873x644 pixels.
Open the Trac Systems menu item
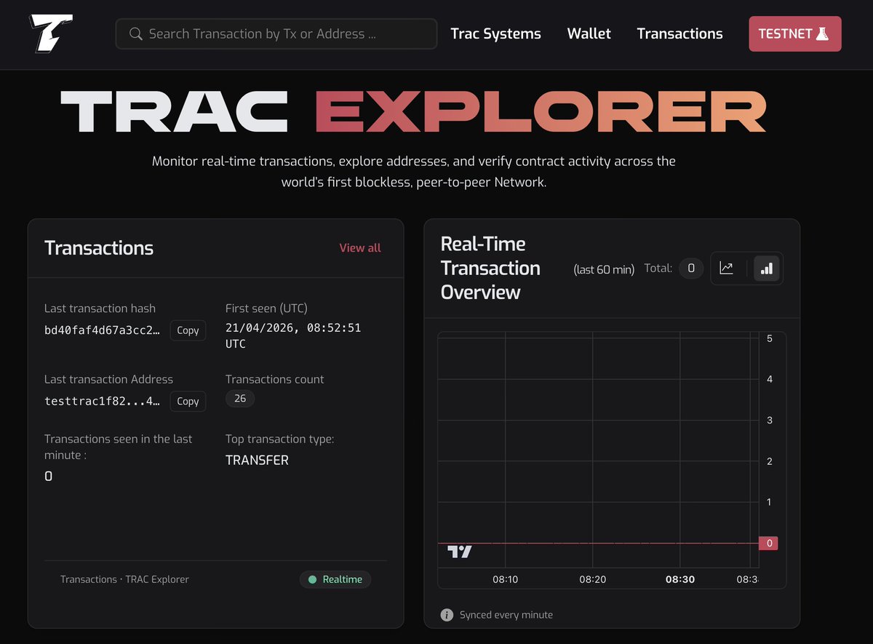(495, 33)
